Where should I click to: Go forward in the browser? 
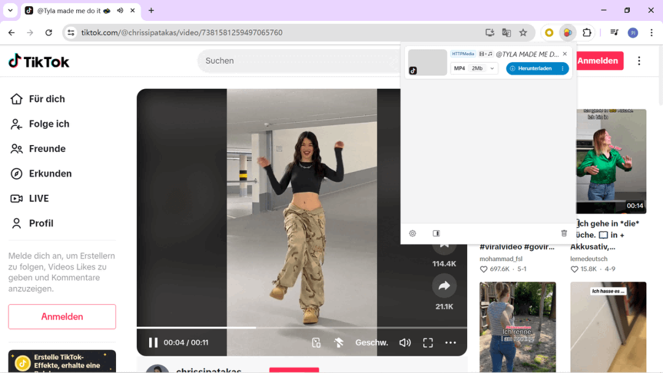(29, 33)
